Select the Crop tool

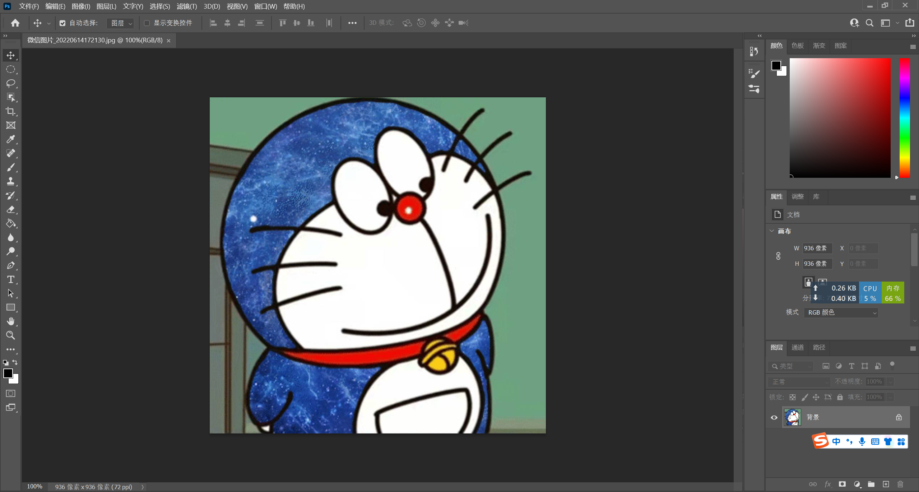click(10, 111)
